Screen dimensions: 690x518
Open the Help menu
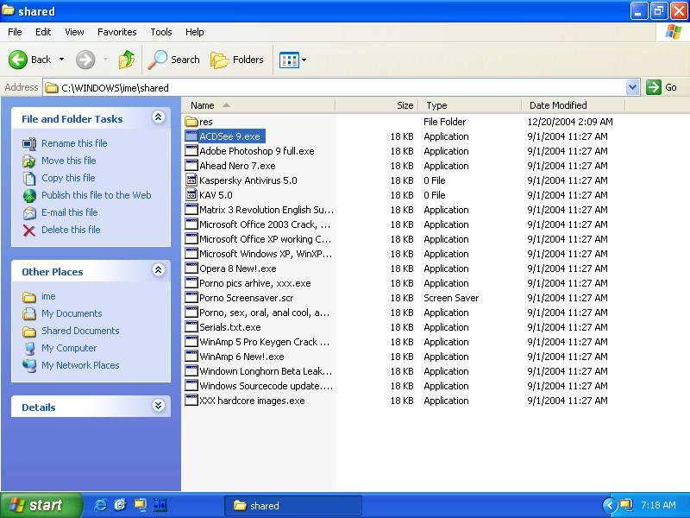(194, 32)
